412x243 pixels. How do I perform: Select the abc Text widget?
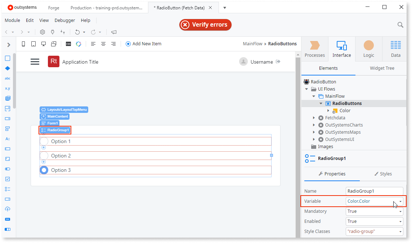(x=8, y=78)
